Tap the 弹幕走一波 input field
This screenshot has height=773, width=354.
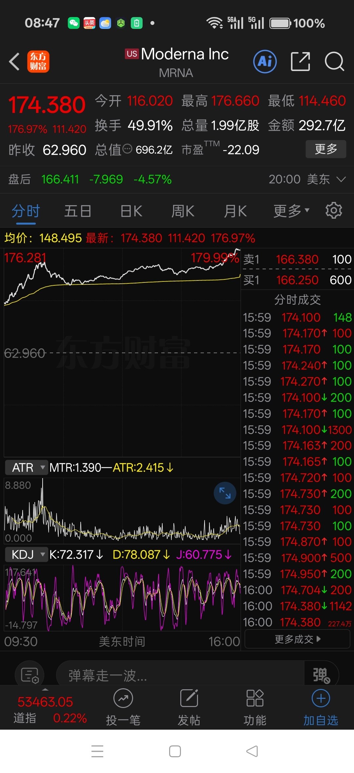click(x=180, y=675)
